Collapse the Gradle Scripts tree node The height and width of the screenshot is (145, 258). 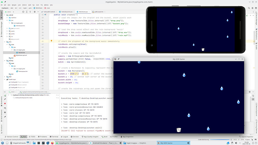tap(5, 79)
